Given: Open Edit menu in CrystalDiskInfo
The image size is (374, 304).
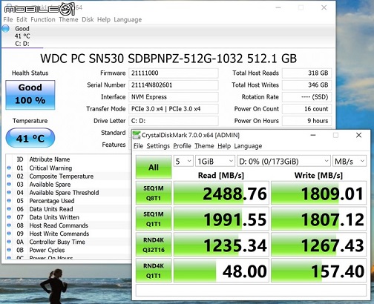Looking at the screenshot, I should tap(22, 19).
